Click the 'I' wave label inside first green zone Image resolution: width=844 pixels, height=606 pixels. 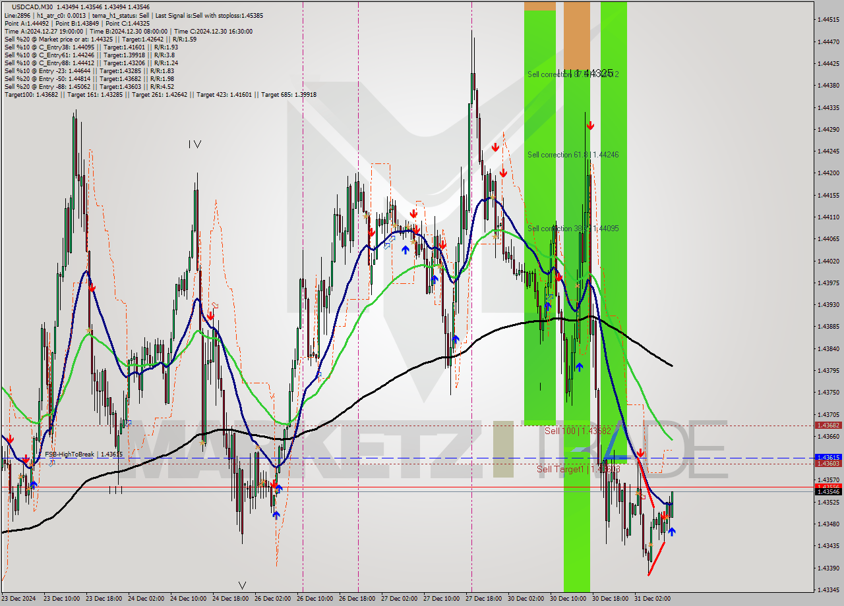540,387
